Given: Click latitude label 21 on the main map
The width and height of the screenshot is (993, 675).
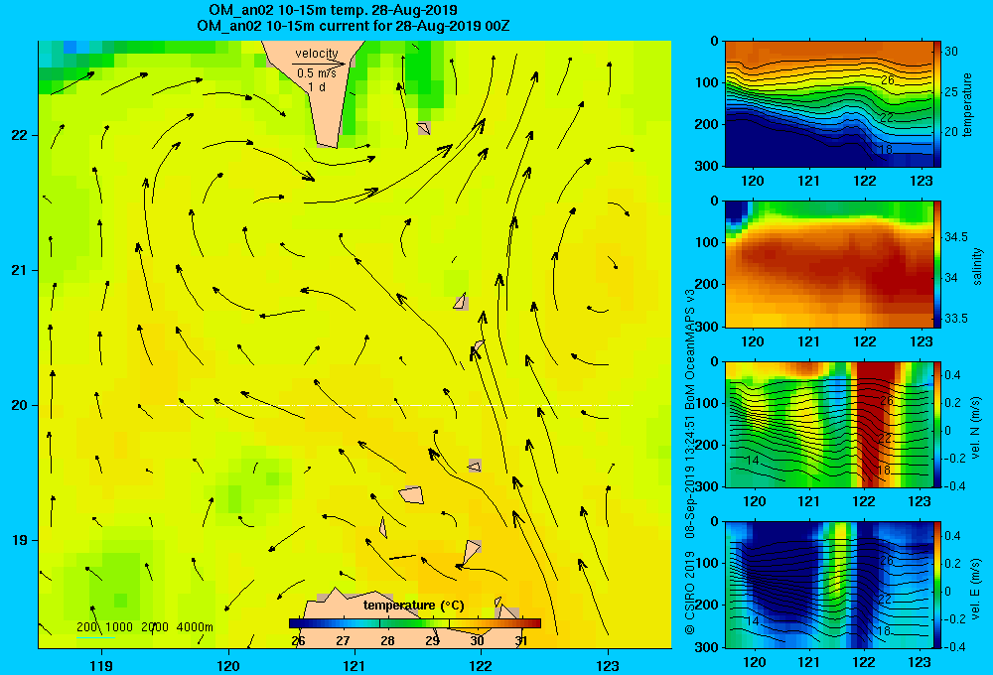Looking at the screenshot, I should point(19,270).
